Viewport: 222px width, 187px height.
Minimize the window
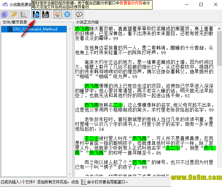187,4
